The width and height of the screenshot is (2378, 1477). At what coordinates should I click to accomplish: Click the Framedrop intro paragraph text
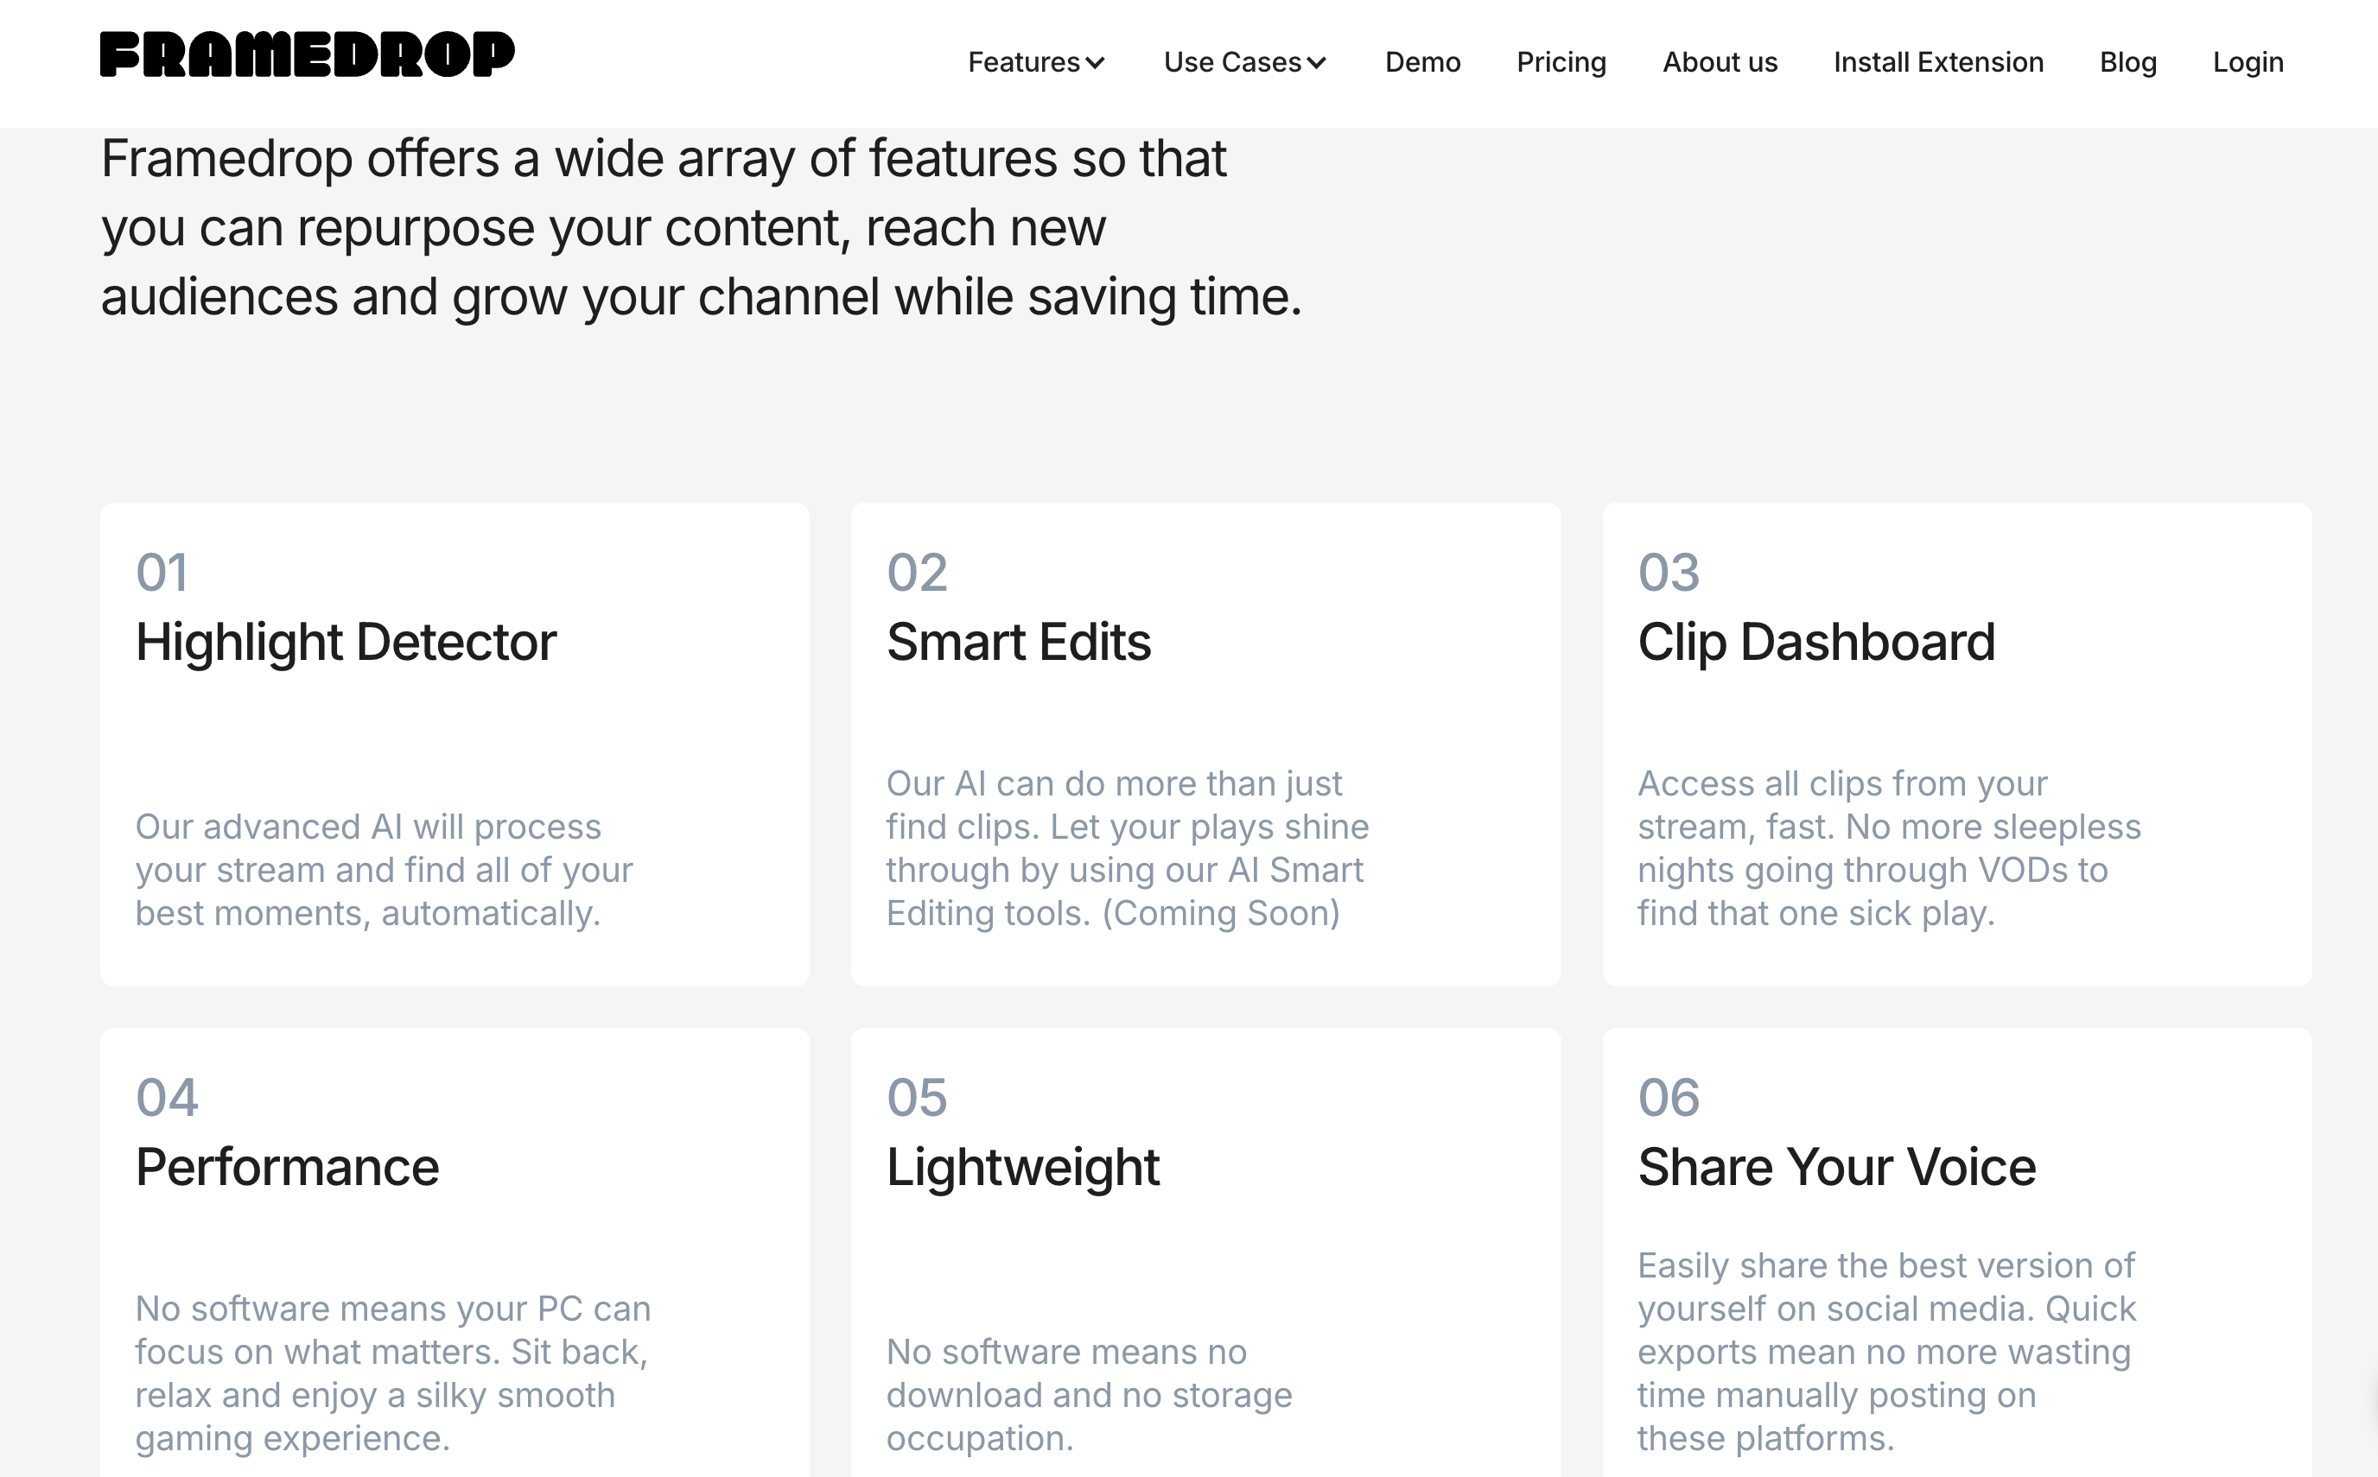tap(701, 228)
